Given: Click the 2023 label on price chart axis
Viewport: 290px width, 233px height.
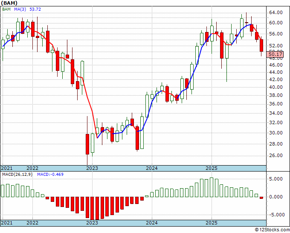Looking at the screenshot, I should (92, 168).
